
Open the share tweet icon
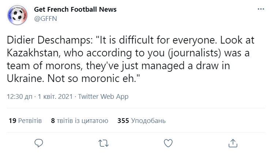[233, 143]
